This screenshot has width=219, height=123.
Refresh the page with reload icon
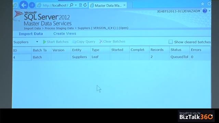point(85,5)
